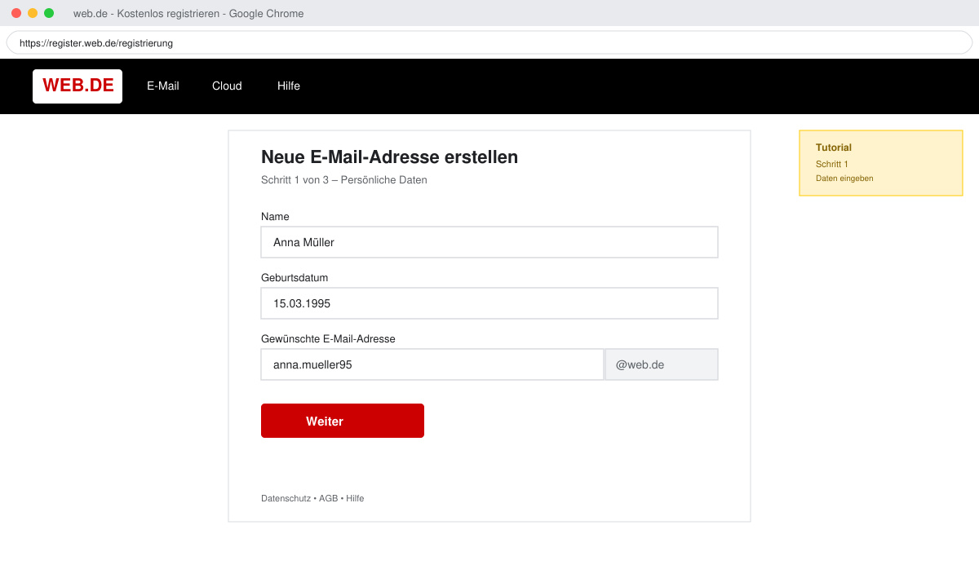
Task: Click the 'Schritt 1 von 3 – Persönliche Daten' subtitle
Action: 344,180
